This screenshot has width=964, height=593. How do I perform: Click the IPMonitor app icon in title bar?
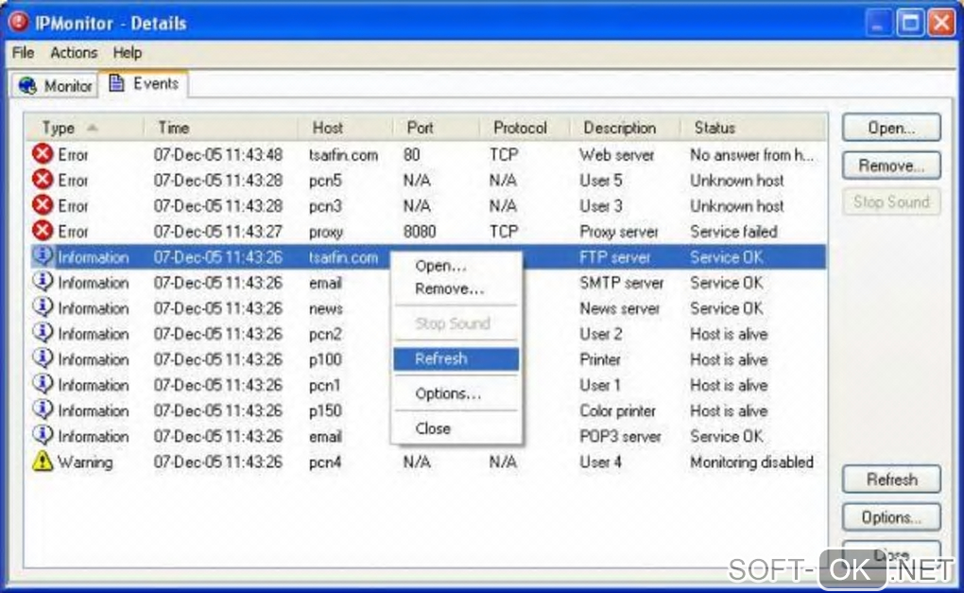[19, 22]
